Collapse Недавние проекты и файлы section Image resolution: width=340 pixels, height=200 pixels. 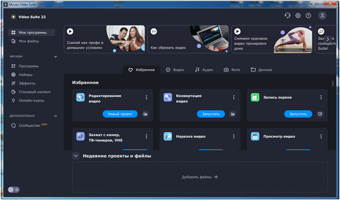click(76, 156)
